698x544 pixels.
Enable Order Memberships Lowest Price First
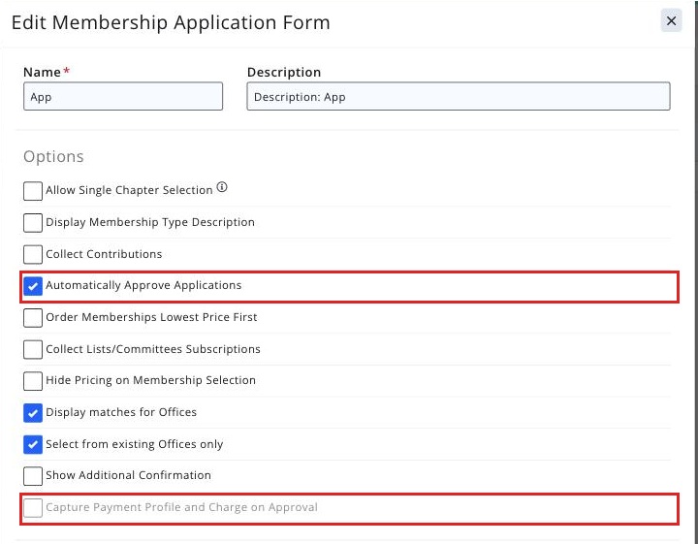(33, 318)
